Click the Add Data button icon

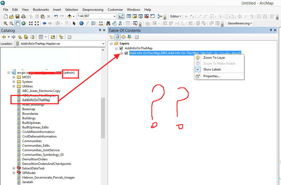click(x=70, y=16)
